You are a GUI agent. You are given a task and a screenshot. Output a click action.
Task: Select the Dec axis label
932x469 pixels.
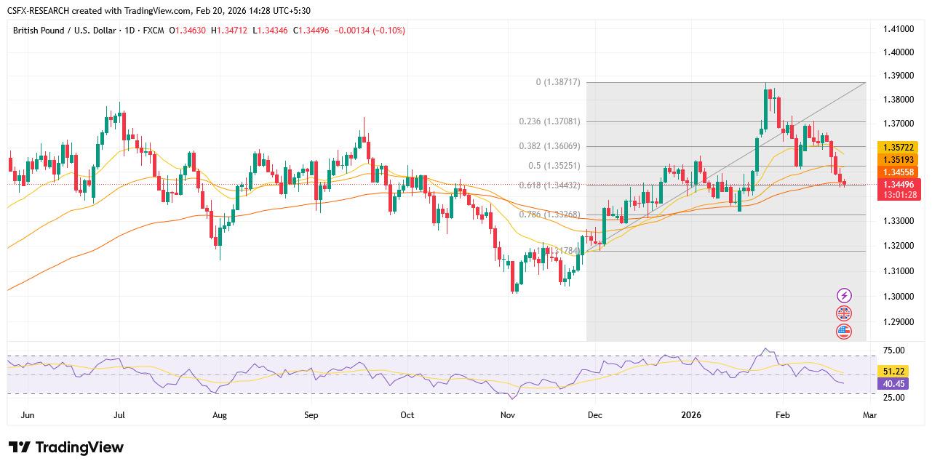pyautogui.click(x=594, y=414)
